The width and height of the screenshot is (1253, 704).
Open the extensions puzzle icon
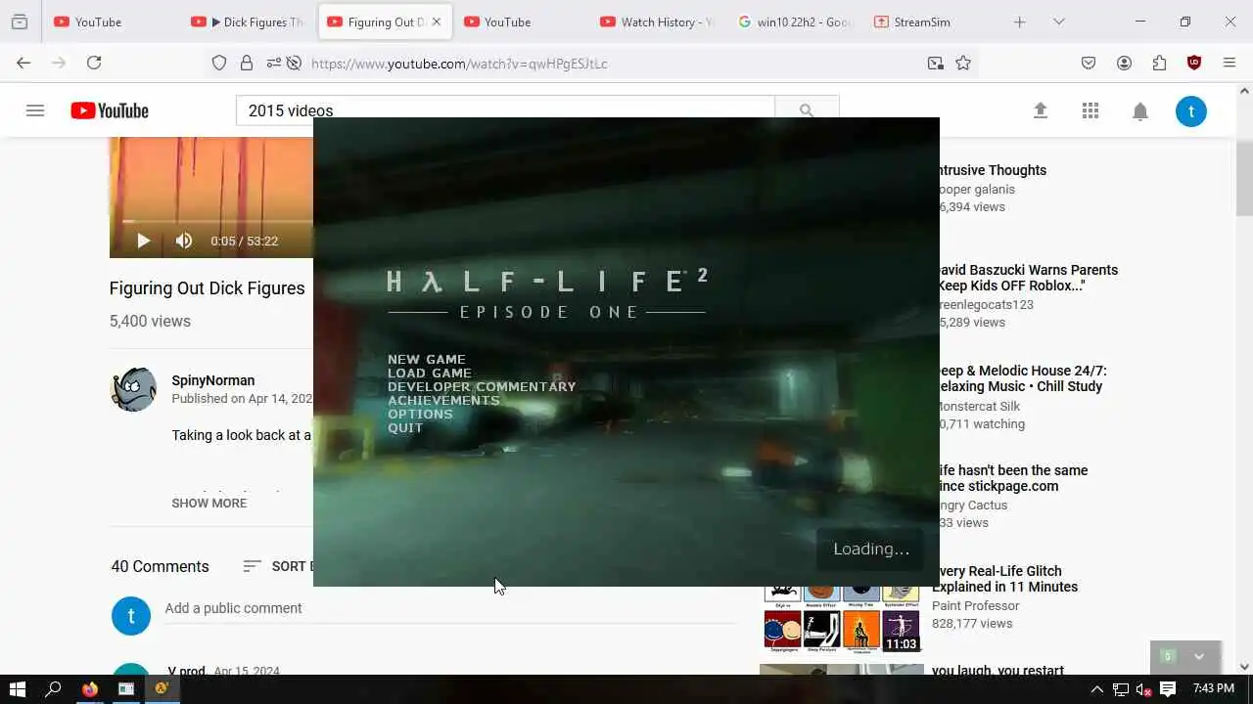click(x=1159, y=63)
